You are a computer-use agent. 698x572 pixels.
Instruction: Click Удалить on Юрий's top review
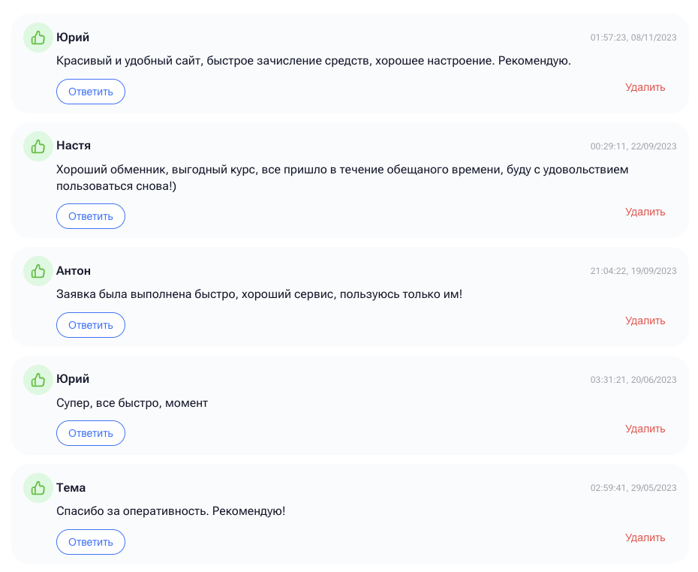[645, 87]
